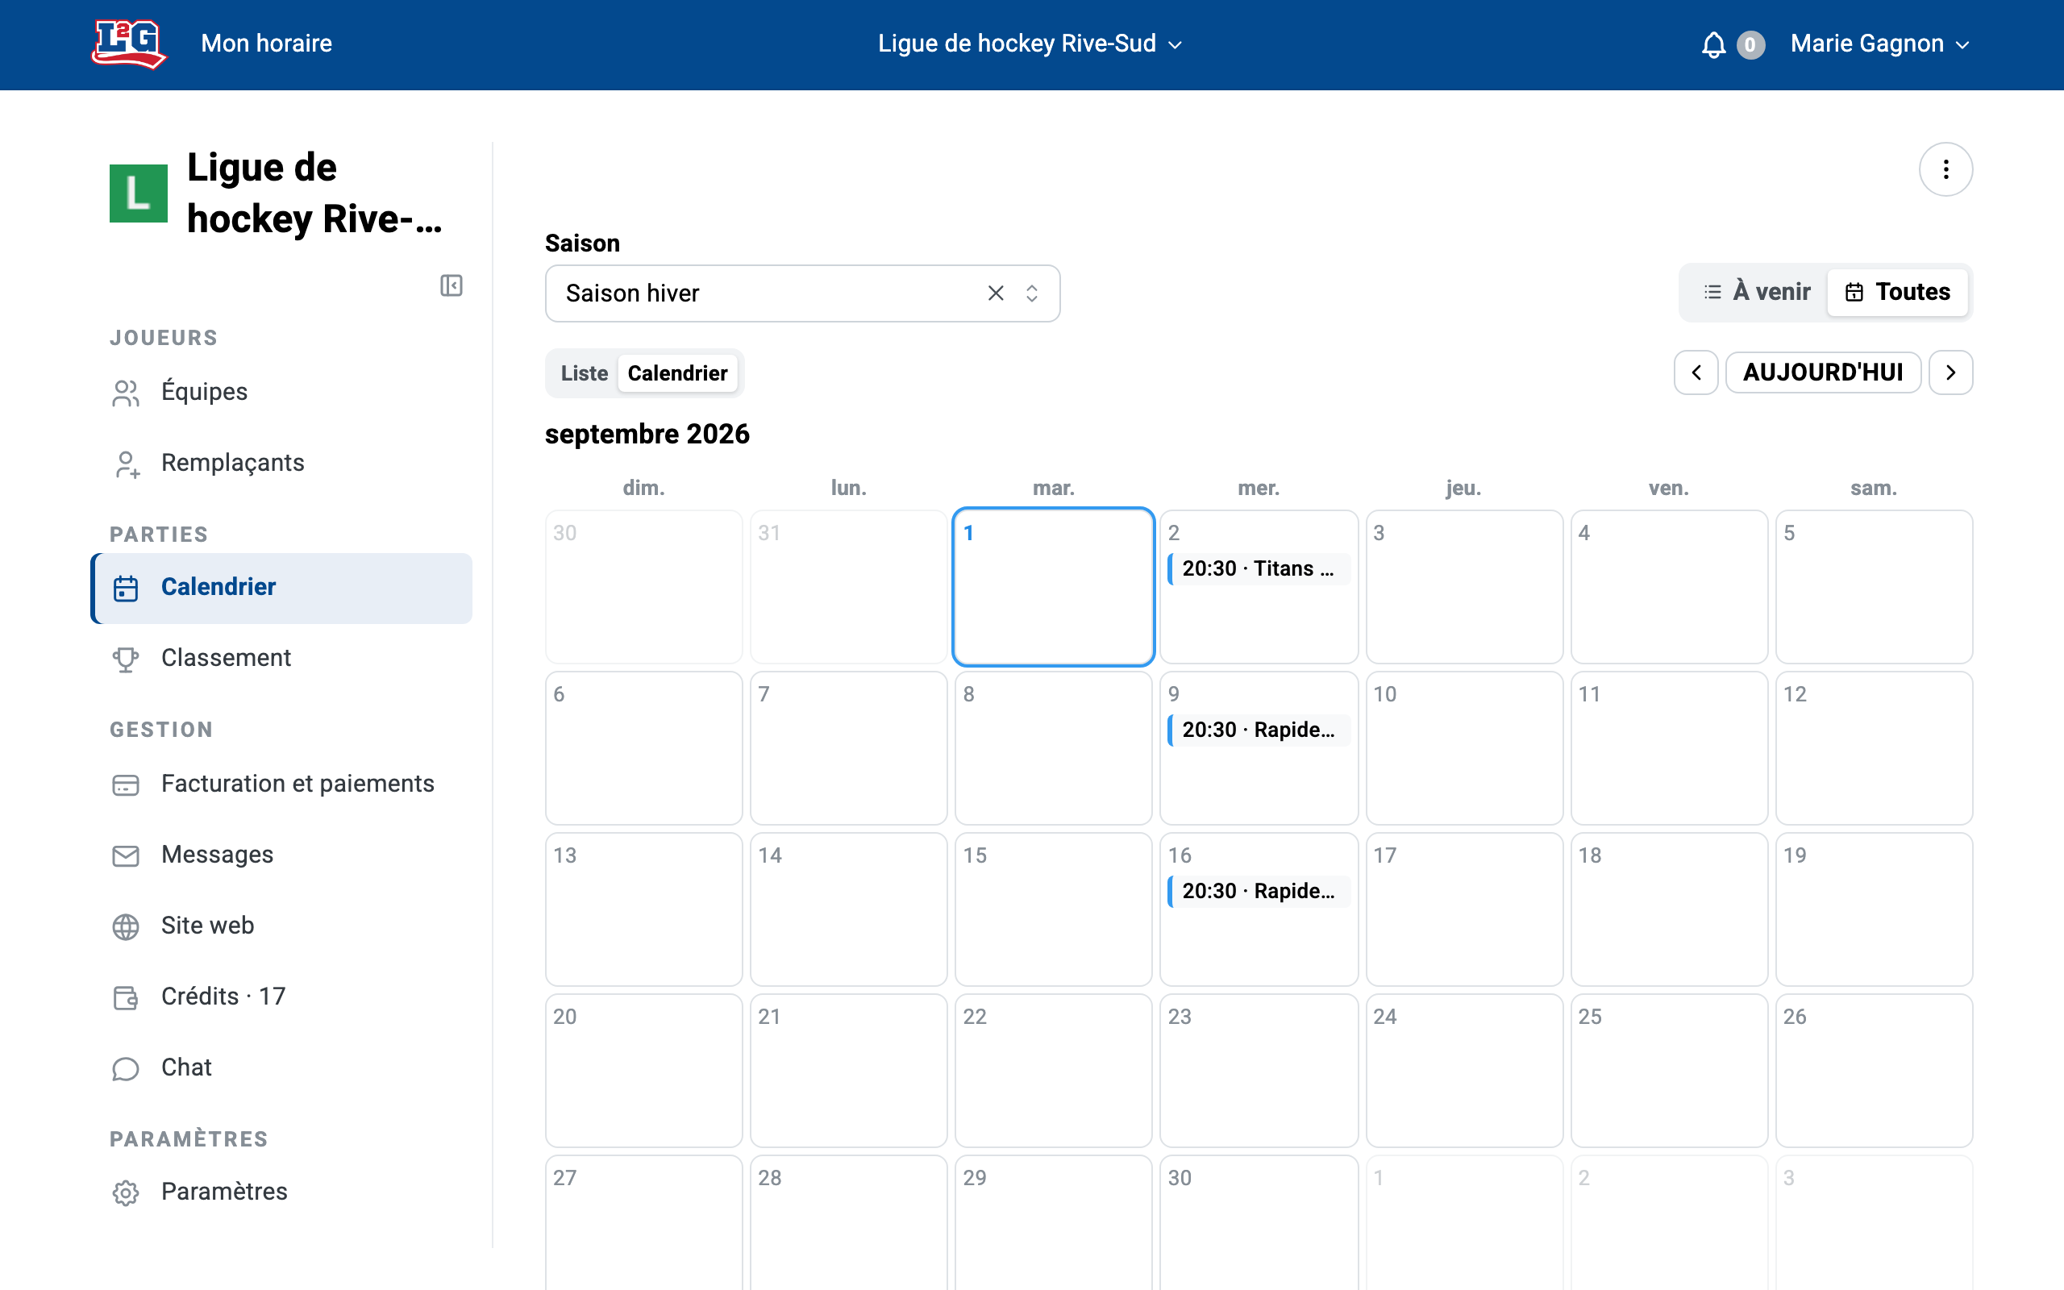
Task: Jump to AUJOURD'HUI
Action: pos(1823,372)
